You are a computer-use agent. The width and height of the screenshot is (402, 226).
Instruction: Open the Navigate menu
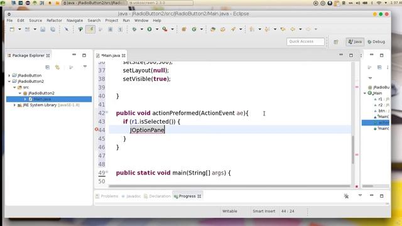pos(75,21)
